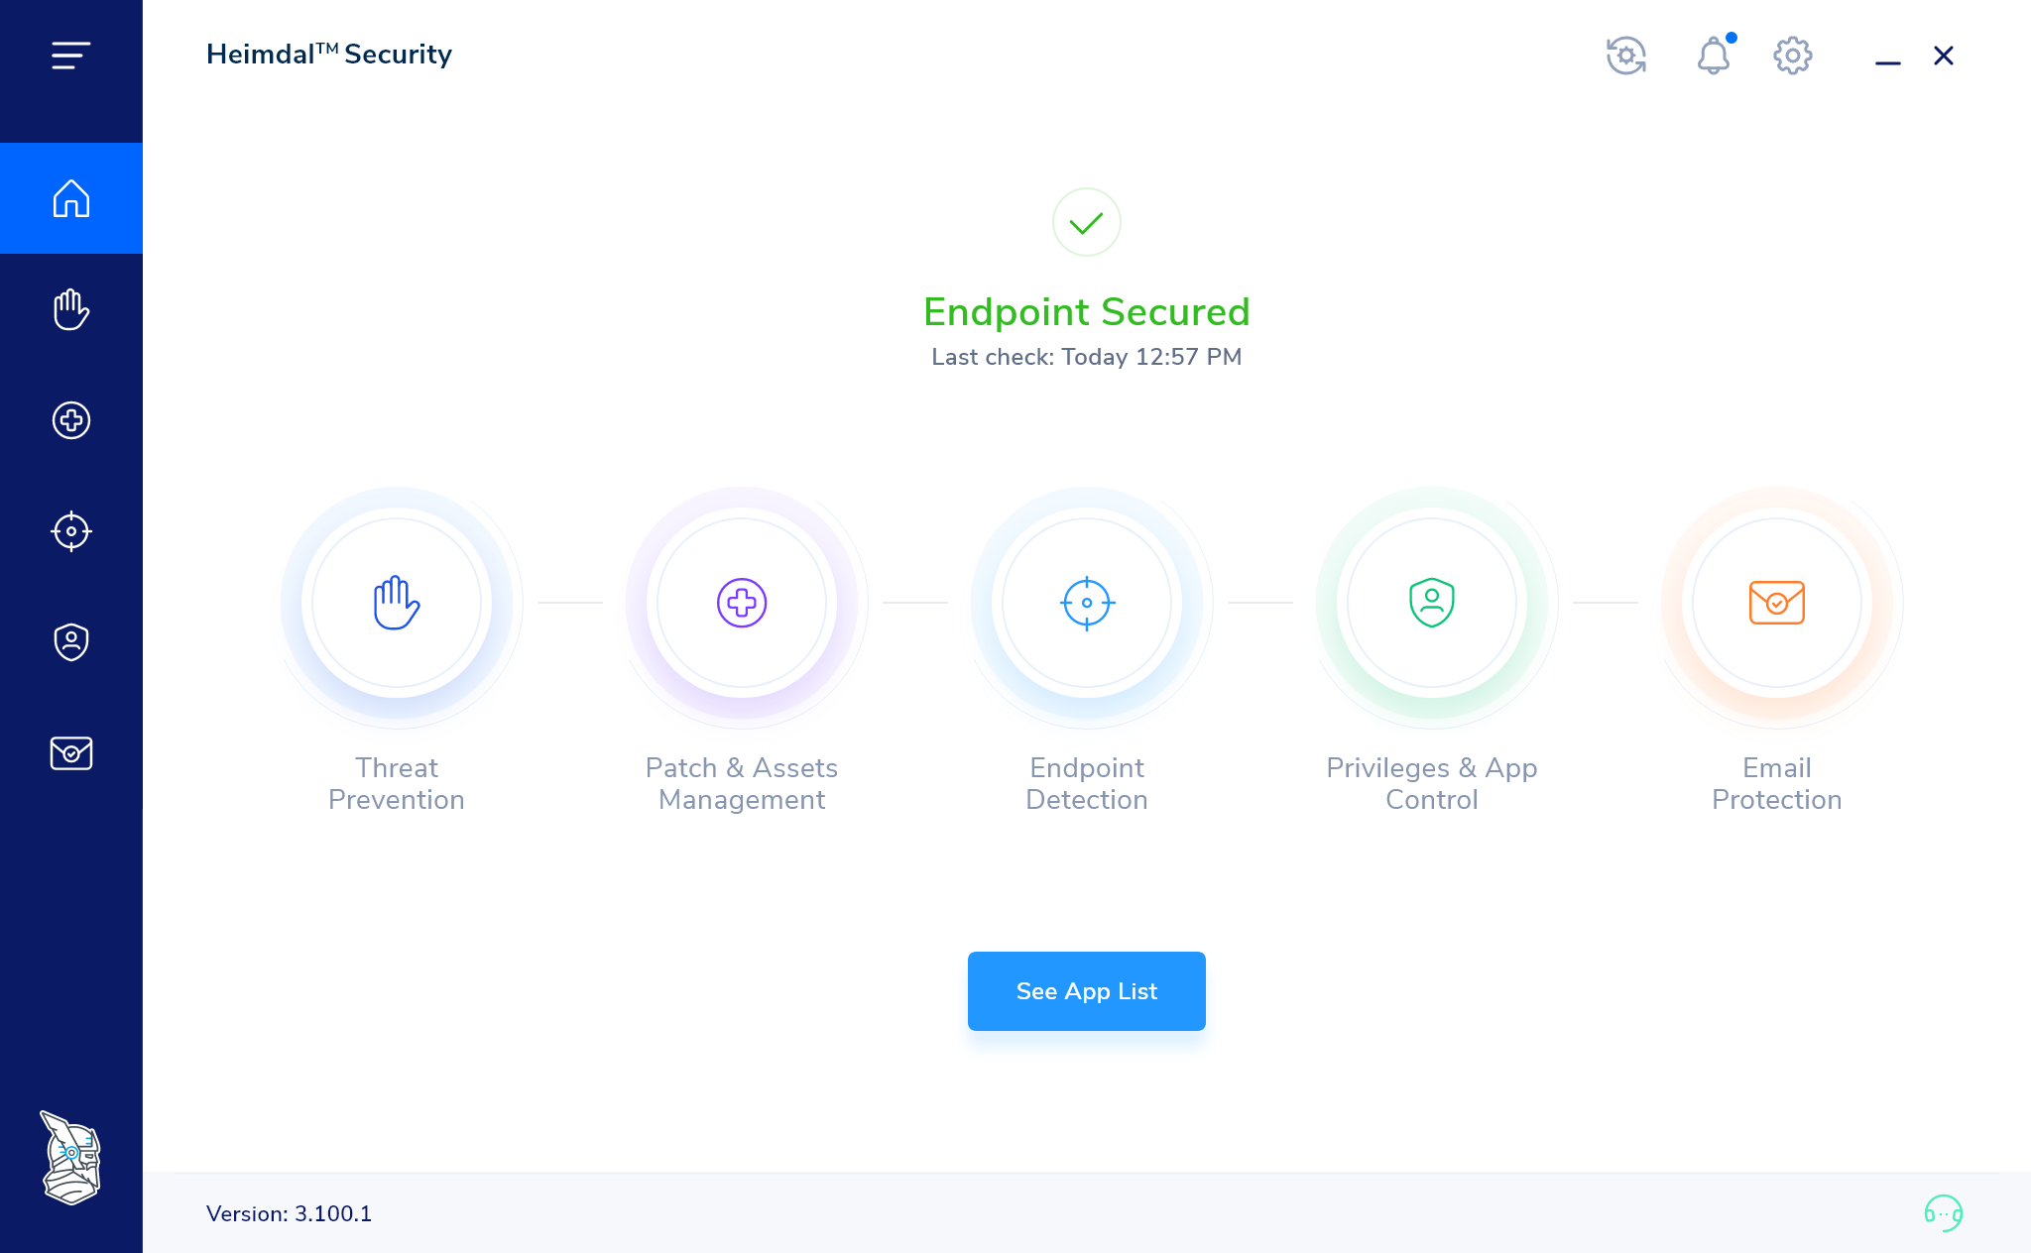Open Email Protection from the sidebar
The image size is (2031, 1253).
click(70, 753)
